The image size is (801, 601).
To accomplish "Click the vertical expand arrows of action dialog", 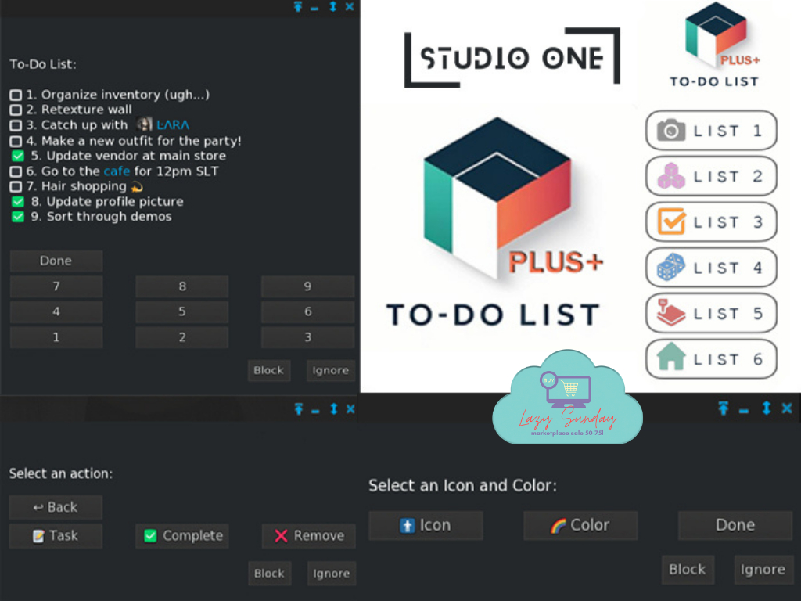I will coord(333,408).
